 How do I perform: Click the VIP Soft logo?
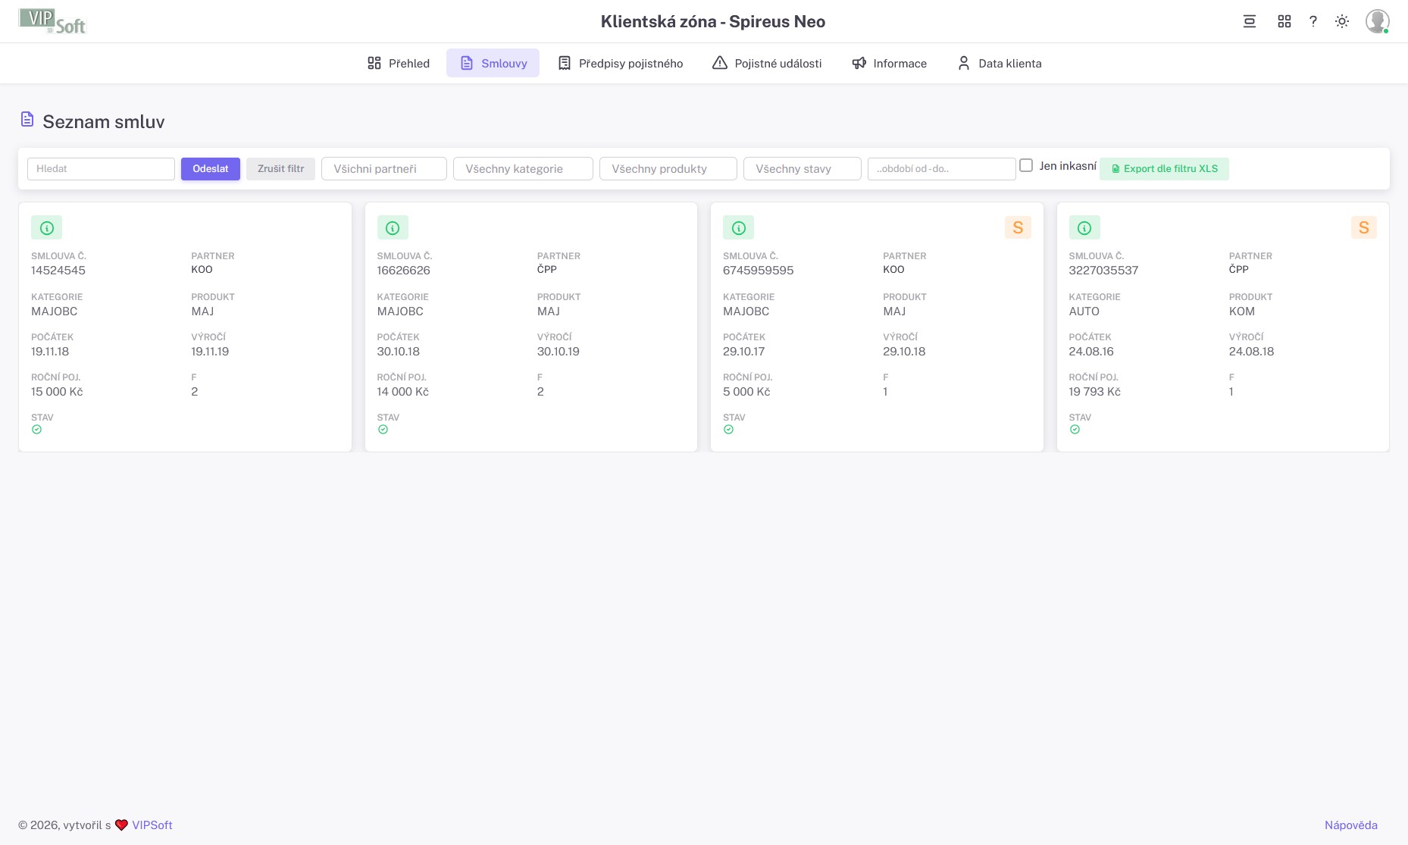point(52,21)
